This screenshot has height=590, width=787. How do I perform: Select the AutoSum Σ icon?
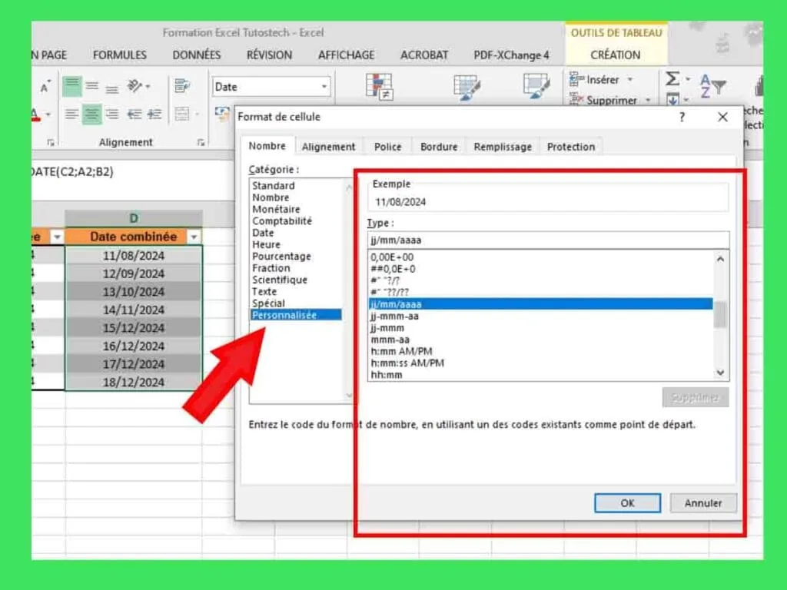coord(673,78)
